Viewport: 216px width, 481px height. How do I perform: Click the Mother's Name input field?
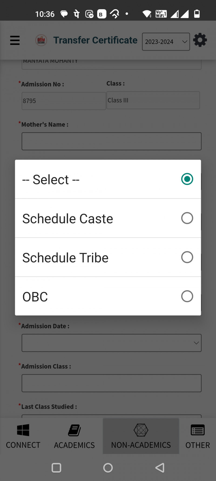point(112,141)
